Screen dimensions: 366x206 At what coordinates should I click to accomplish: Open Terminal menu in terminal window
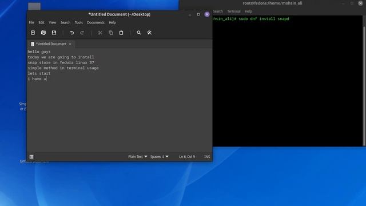(x=234, y=11)
